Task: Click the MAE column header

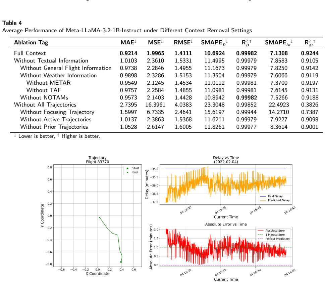Action: 128,42
